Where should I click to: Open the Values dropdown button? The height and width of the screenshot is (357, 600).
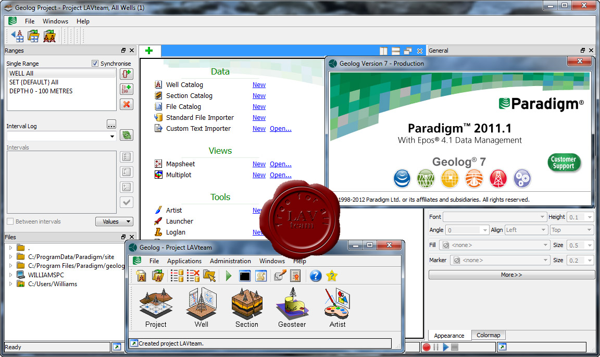pos(114,221)
